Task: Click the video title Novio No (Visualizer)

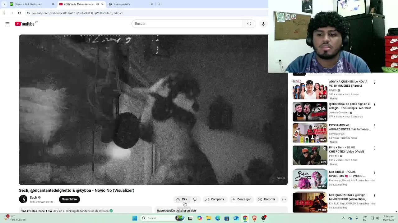Action: click(76, 190)
